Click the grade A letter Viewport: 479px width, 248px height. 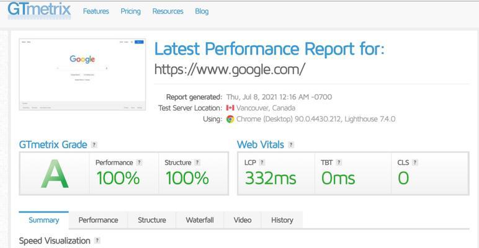55,174
